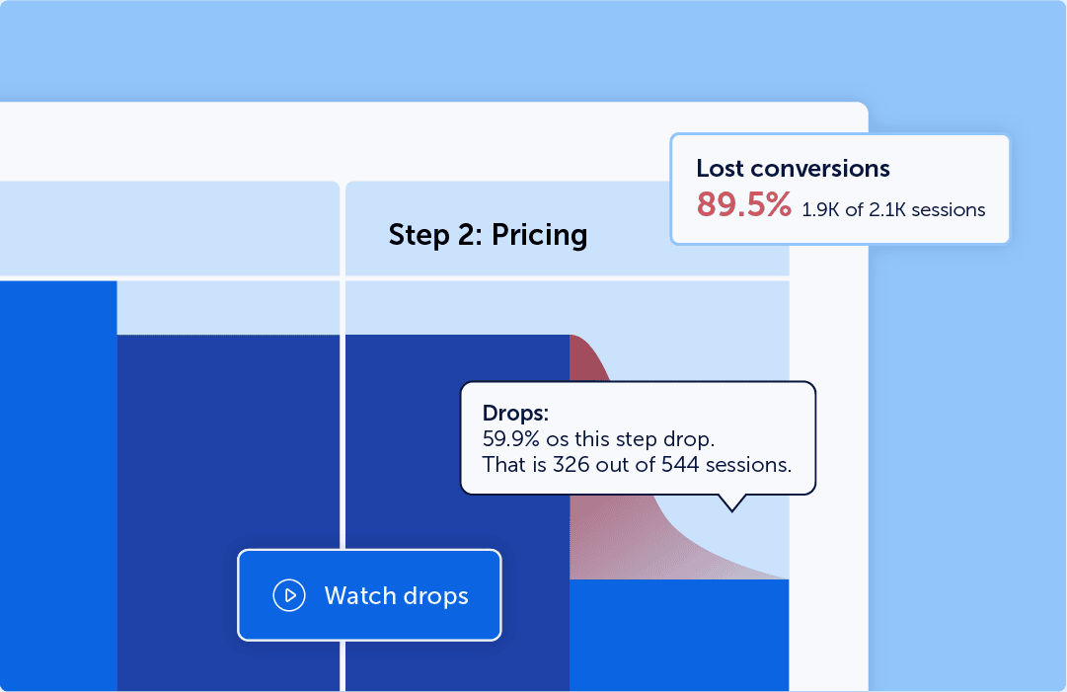Select the dark blue bar left of the divider
1067x692 pixels.
click(x=228, y=510)
